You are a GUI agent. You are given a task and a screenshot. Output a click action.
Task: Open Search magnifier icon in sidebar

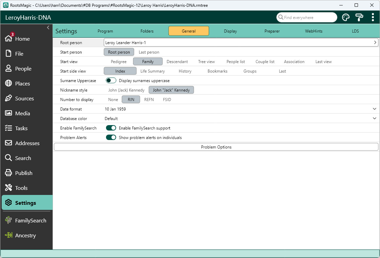8,158
